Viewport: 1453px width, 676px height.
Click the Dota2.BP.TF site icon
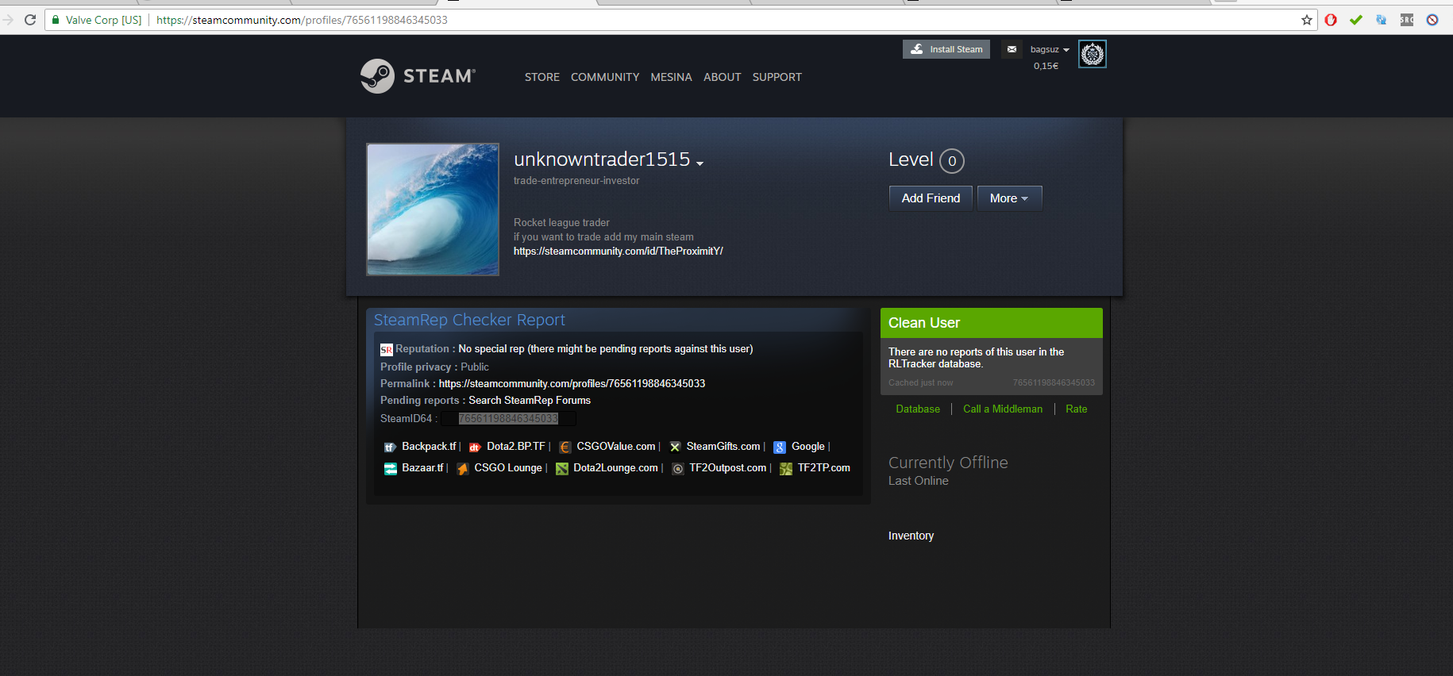[475, 447]
